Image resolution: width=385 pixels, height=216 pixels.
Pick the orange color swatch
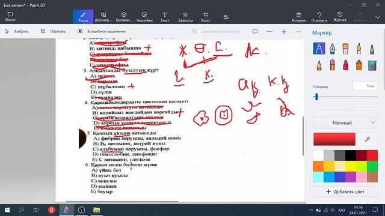tap(318, 166)
